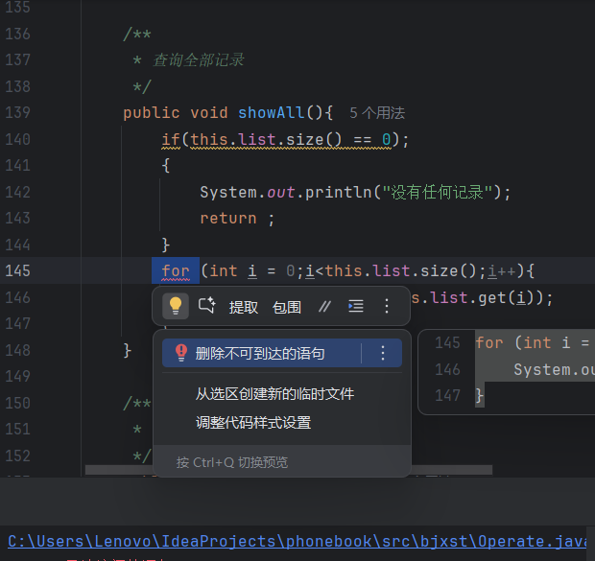Click the return statement on line 143
This screenshot has width=595, height=561.
[237, 219]
